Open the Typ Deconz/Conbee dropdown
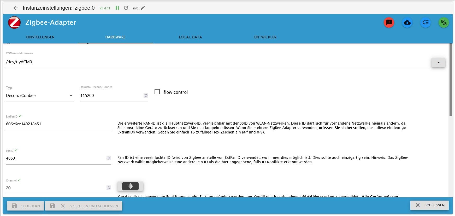Viewport: 455px width, 216px height. pos(40,96)
